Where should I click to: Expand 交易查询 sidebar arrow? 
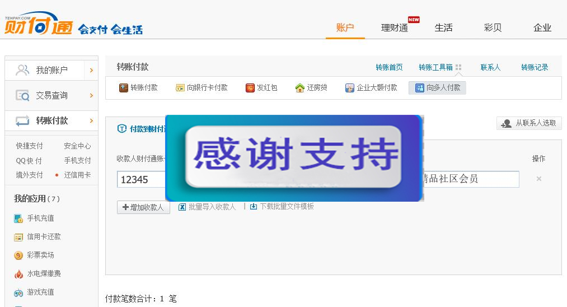point(91,96)
